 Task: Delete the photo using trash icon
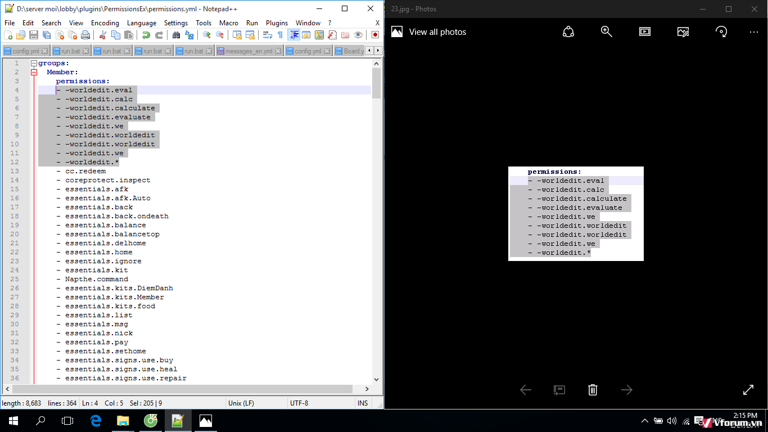pyautogui.click(x=593, y=390)
